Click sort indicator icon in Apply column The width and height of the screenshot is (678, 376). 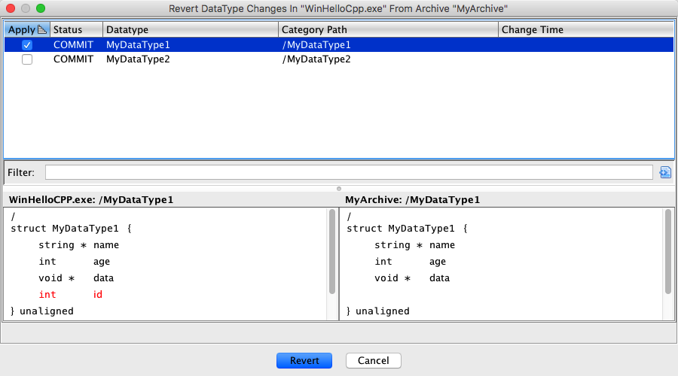pyautogui.click(x=42, y=30)
